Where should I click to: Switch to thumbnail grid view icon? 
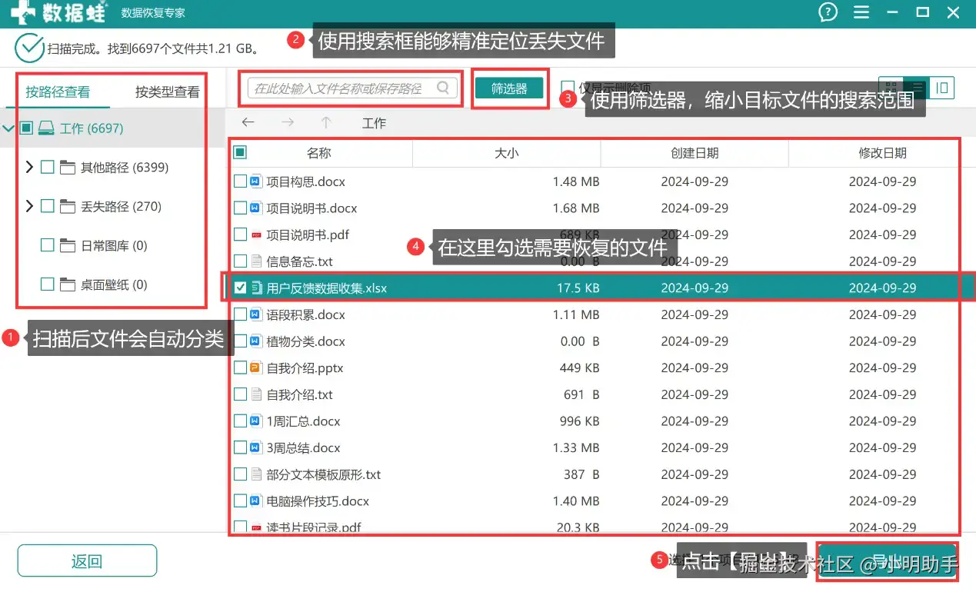click(x=891, y=88)
